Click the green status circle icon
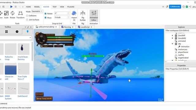The width and height of the screenshot is (196, 110). [187, 7]
